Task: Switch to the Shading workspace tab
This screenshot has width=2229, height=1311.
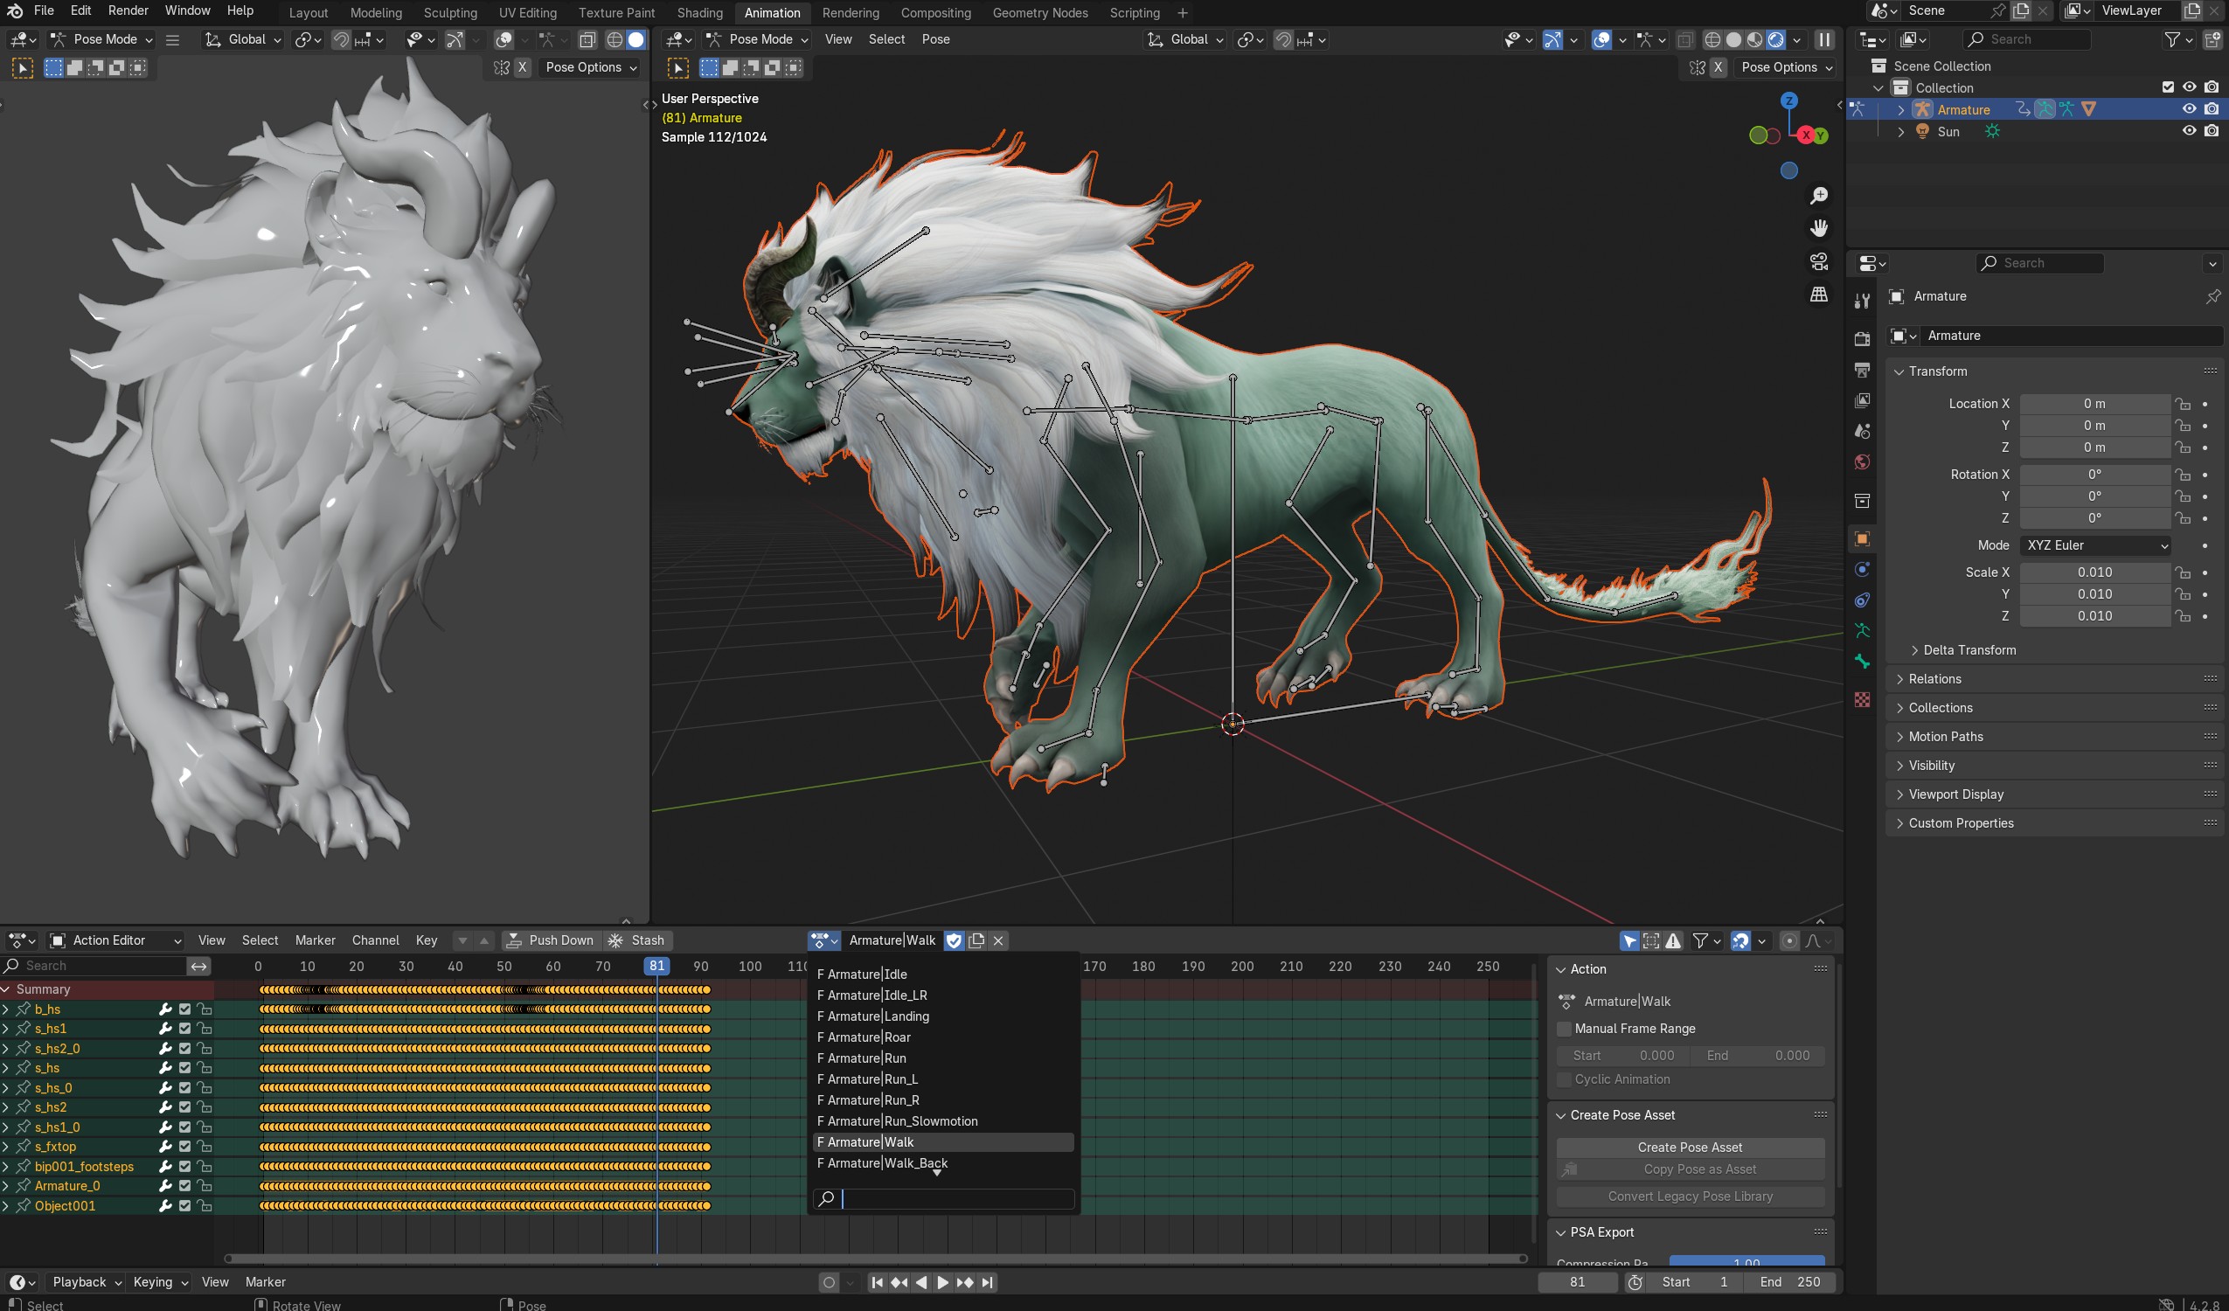Action: [x=698, y=12]
